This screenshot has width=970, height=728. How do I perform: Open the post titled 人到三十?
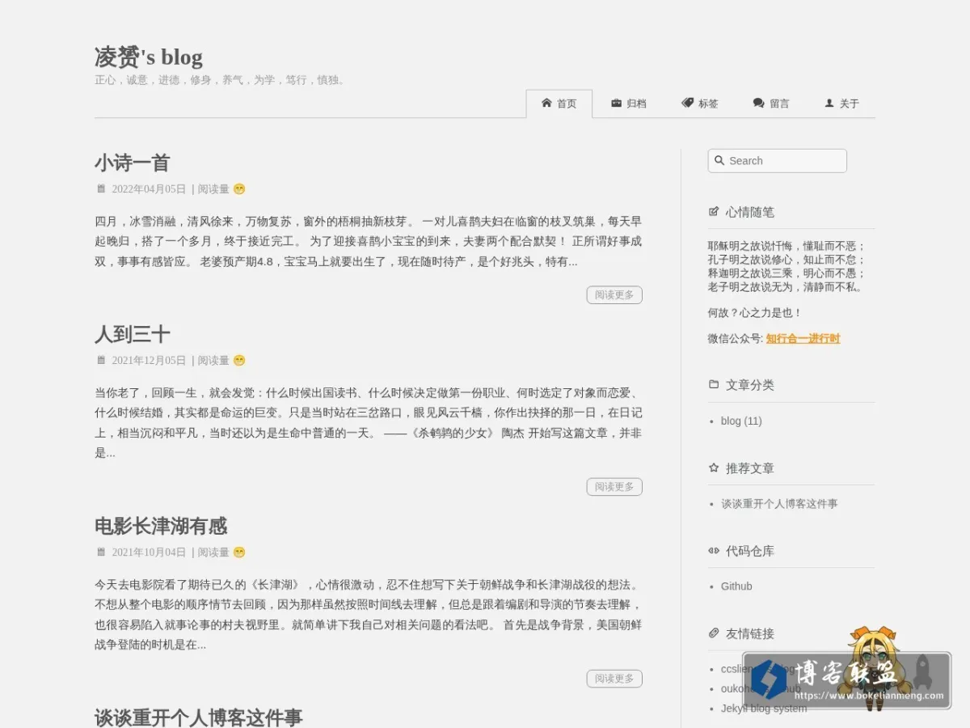[x=132, y=334]
